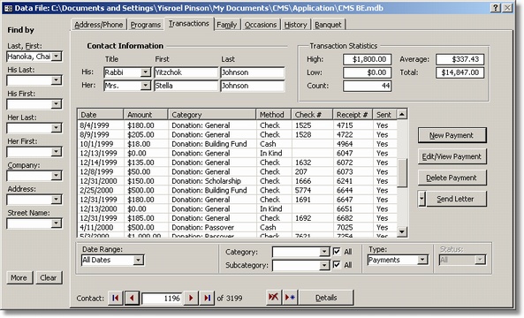
Task: Click the Method column header
Action: tap(274, 115)
